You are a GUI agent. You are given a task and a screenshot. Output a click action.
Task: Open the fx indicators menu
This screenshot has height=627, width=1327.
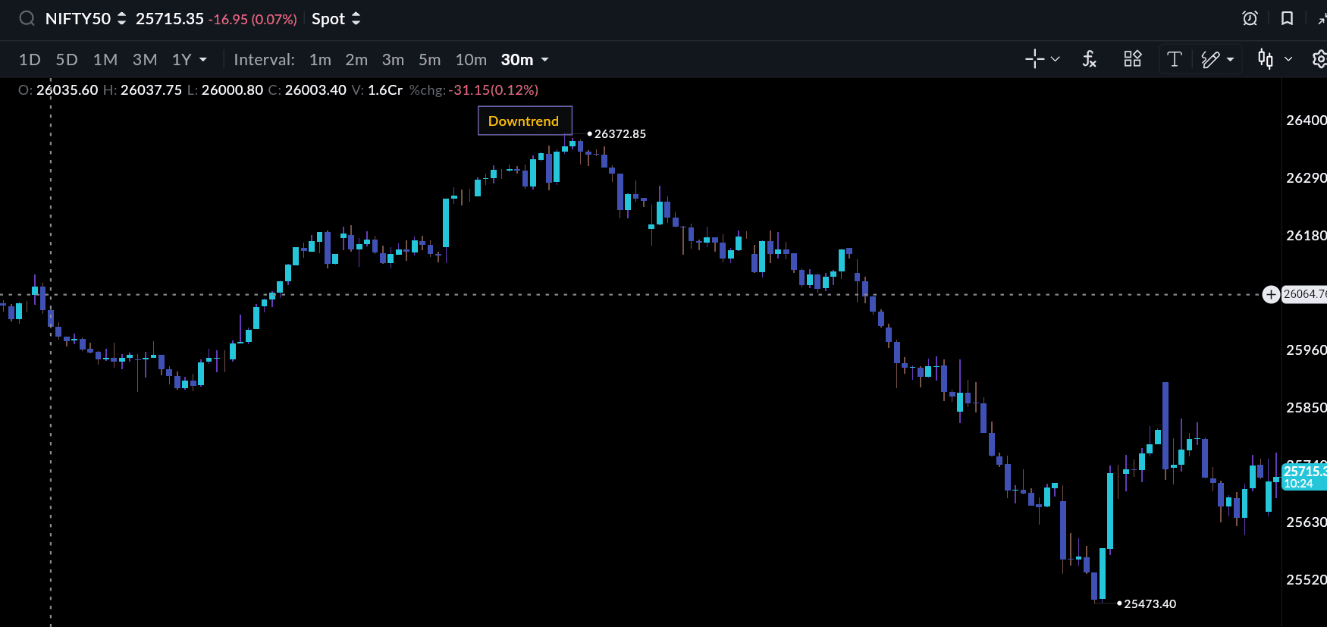click(x=1089, y=59)
